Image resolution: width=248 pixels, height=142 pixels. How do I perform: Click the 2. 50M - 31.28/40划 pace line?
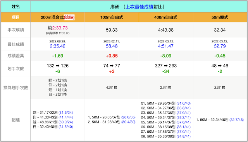pyautogui.click(x=112, y=122)
